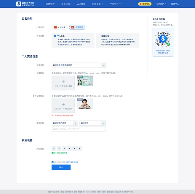Click the 提交 submit button
Viewport: 195px width, 194px height.
[61, 167]
